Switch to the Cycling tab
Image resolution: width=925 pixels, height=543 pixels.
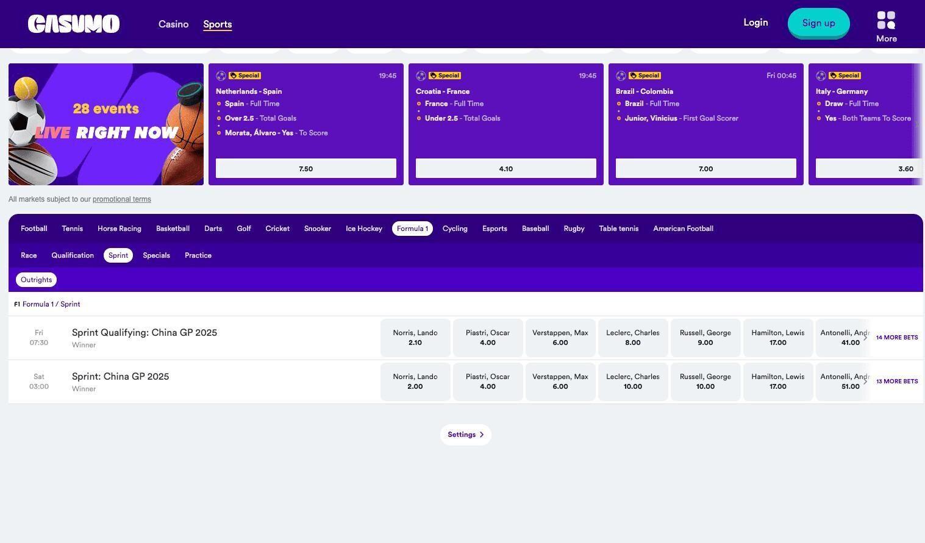pos(455,229)
